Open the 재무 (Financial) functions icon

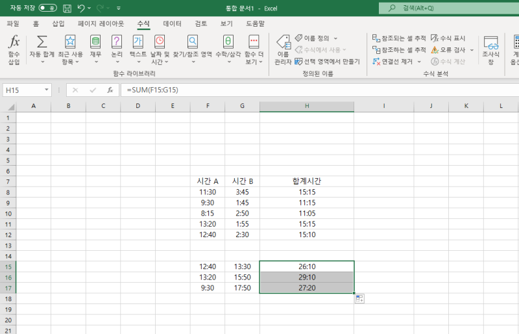pyautogui.click(x=95, y=43)
